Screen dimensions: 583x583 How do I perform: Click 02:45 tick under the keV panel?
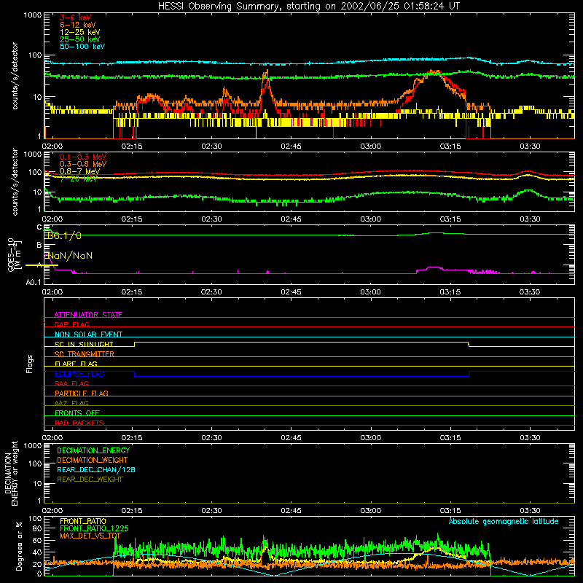point(291,146)
